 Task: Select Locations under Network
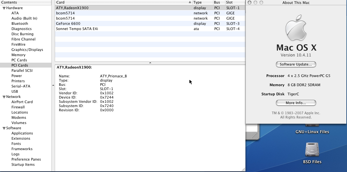(x=20, y=112)
